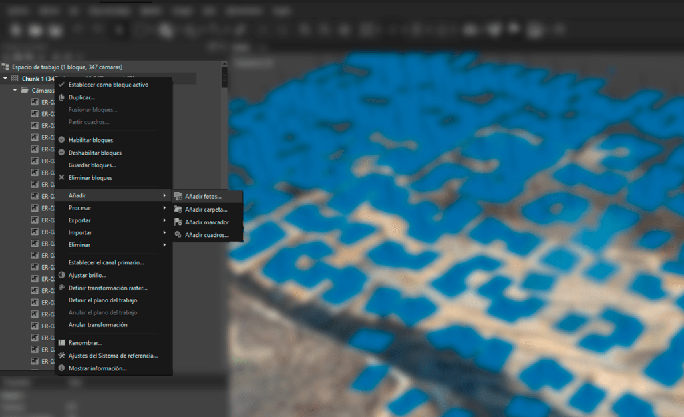684x417 pixels.
Task: Show chunk details via Mostrar información
Action: click(97, 368)
